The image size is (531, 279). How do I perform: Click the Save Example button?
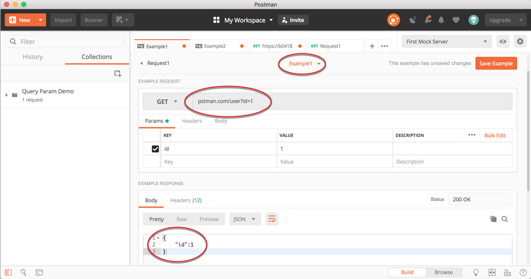coord(496,63)
